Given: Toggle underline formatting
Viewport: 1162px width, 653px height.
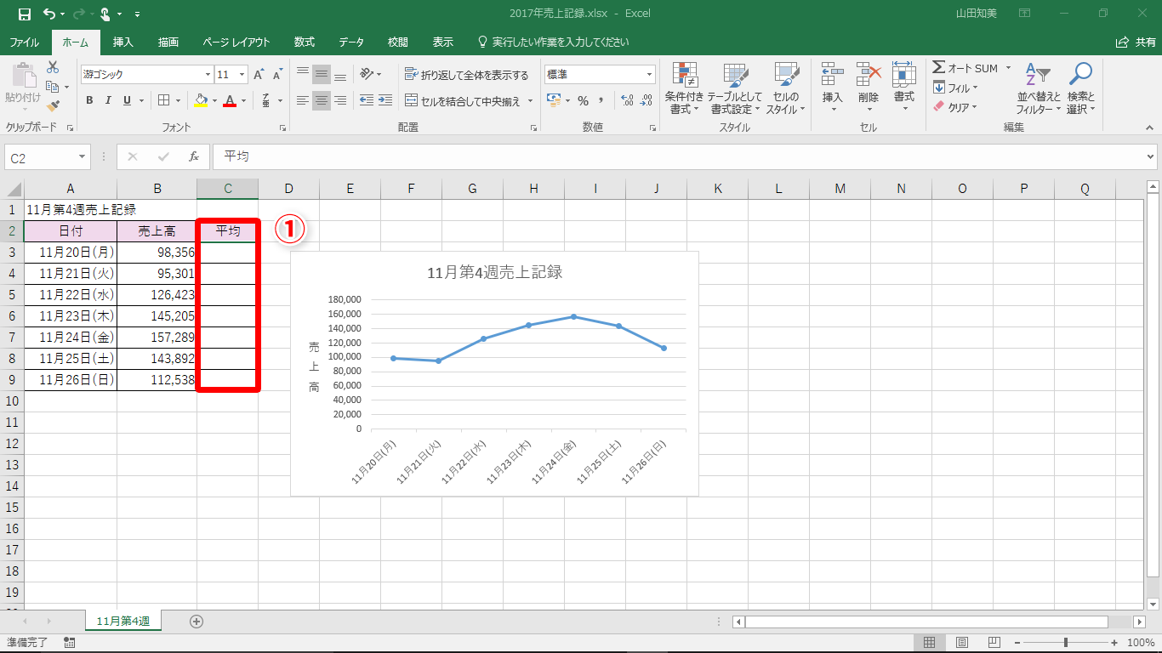Looking at the screenshot, I should (128, 100).
